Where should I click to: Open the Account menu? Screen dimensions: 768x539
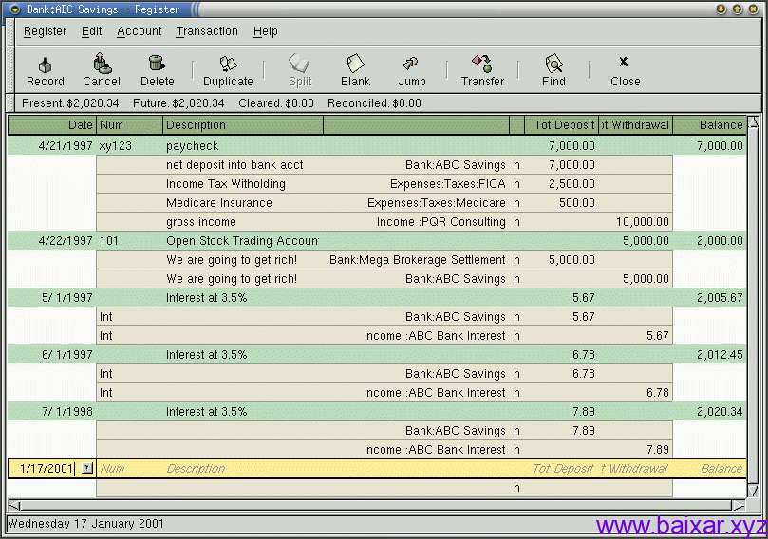[140, 31]
